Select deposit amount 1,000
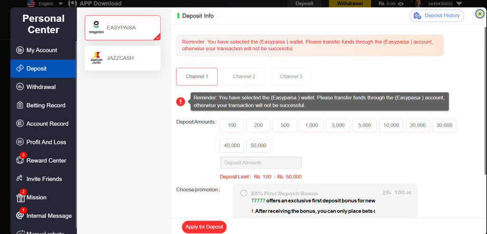487x234 pixels. (312, 125)
